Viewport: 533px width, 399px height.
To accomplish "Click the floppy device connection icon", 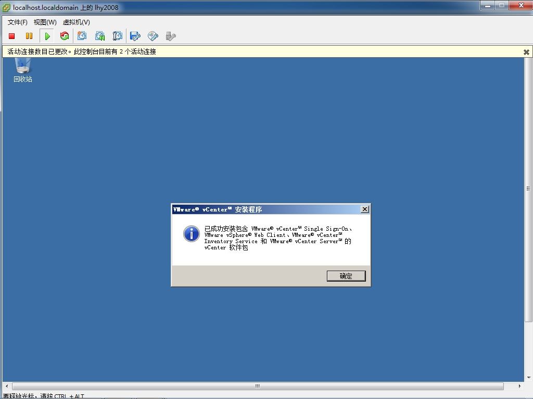I will [135, 36].
